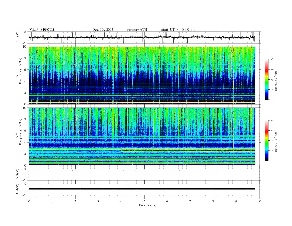Click the "6" kHz tick of ch.2 spectrogram
The width and height of the screenshot is (292, 226).
point(26,131)
